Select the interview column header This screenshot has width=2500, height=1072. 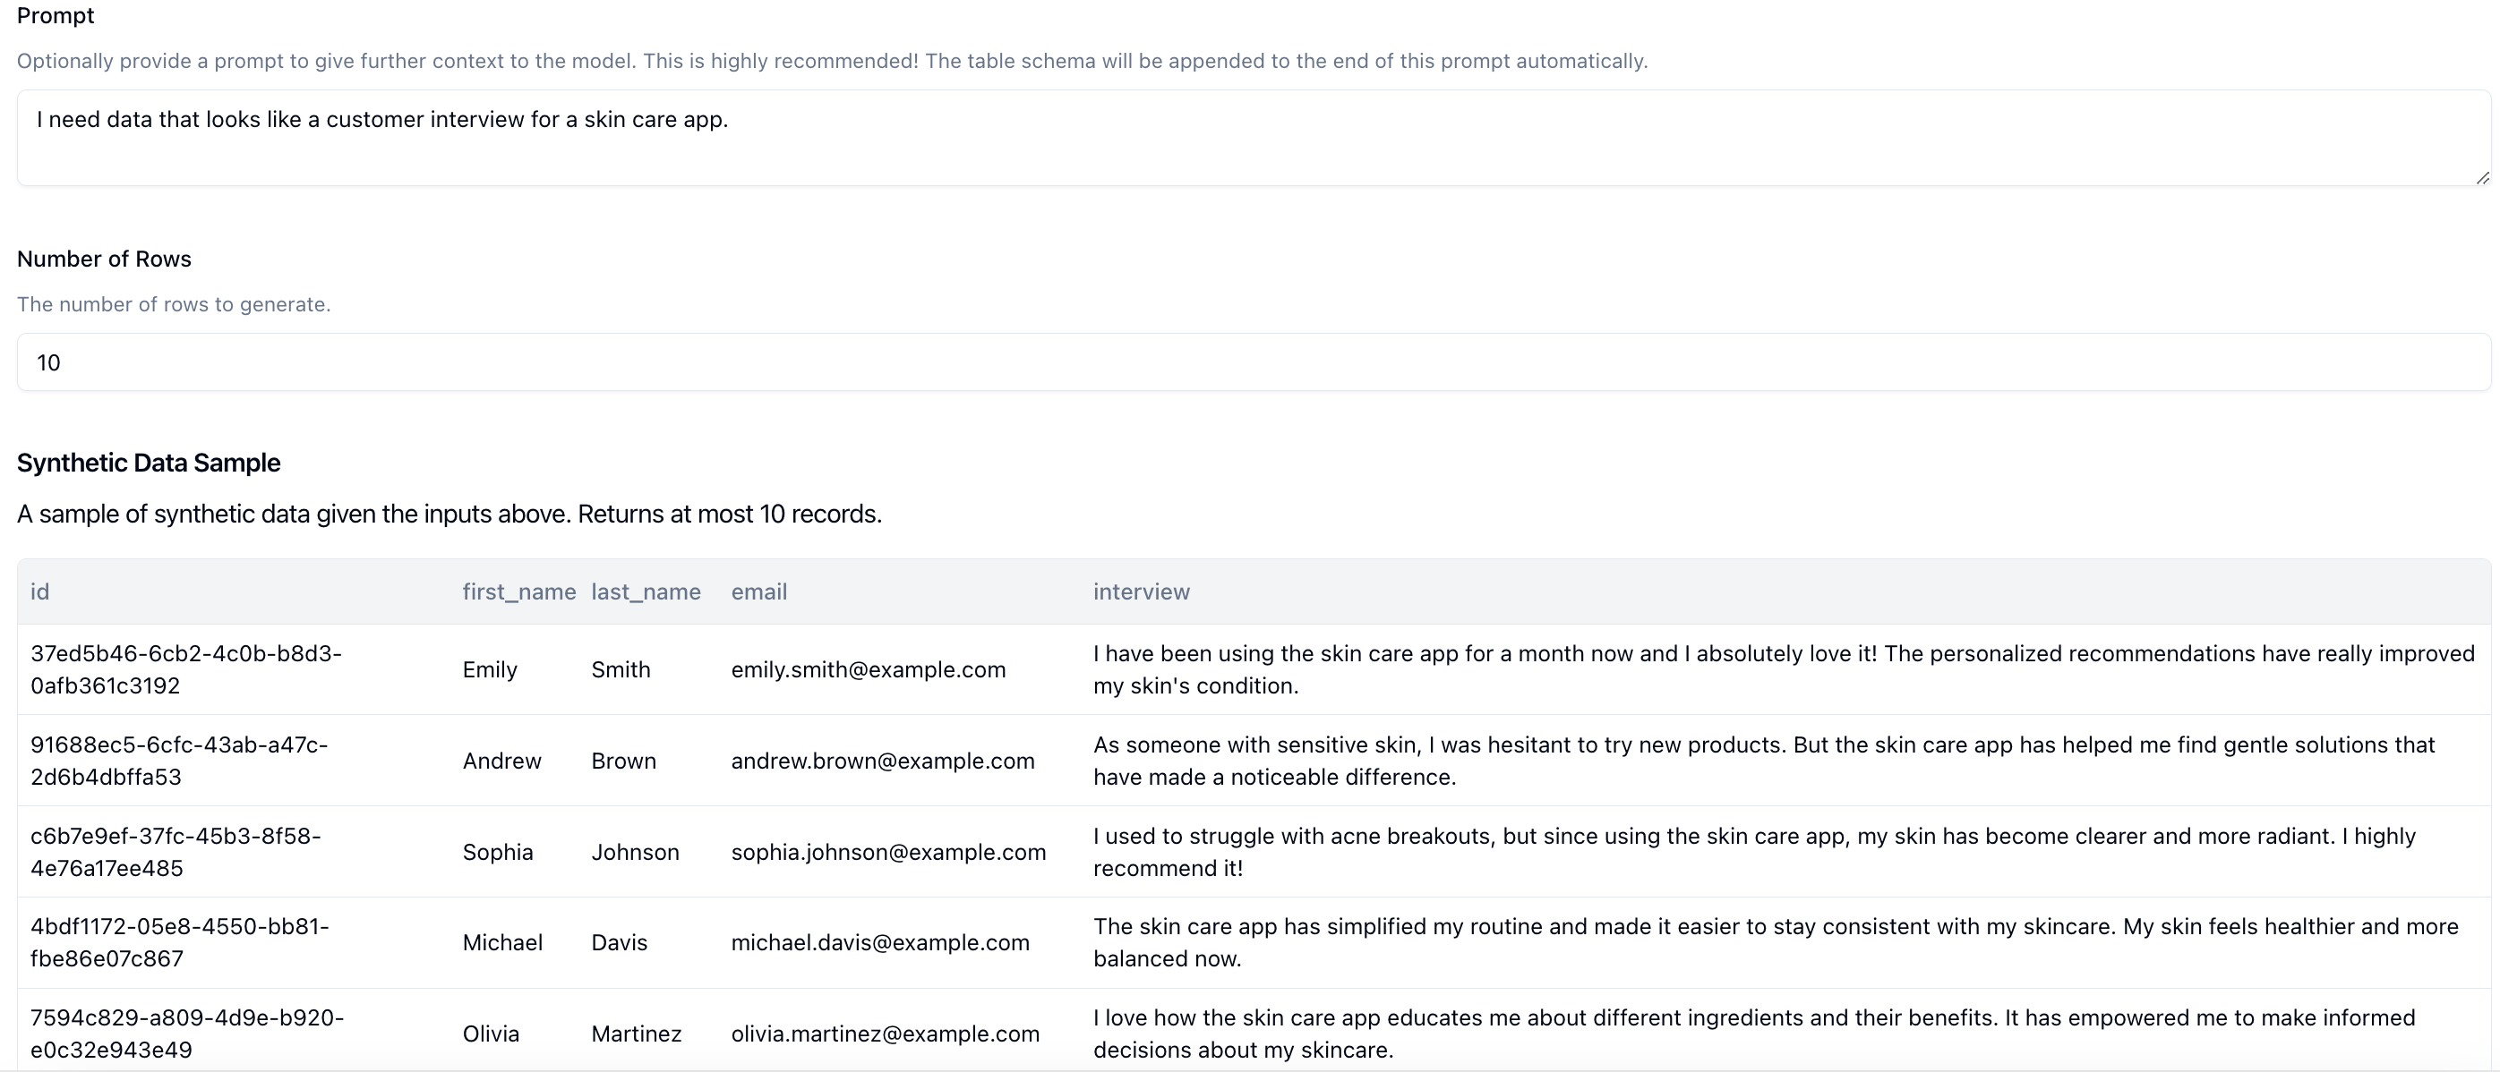point(1142,591)
